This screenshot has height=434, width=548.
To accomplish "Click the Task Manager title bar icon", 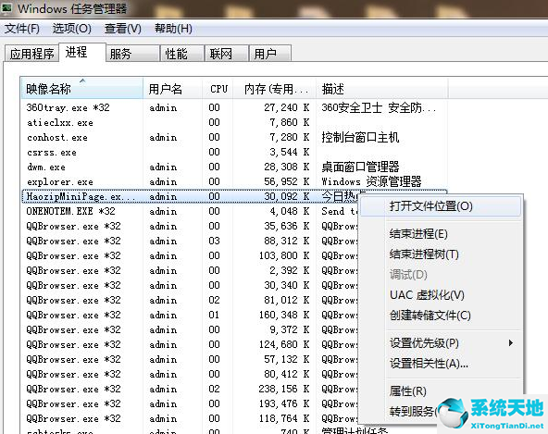I will point(6,8).
